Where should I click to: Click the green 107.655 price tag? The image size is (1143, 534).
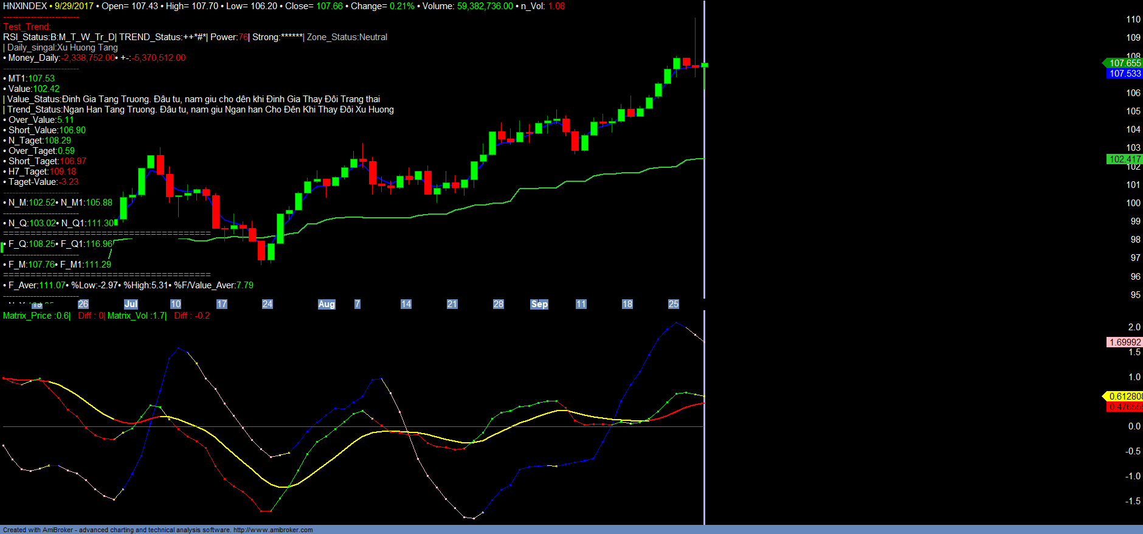pyautogui.click(x=1124, y=63)
